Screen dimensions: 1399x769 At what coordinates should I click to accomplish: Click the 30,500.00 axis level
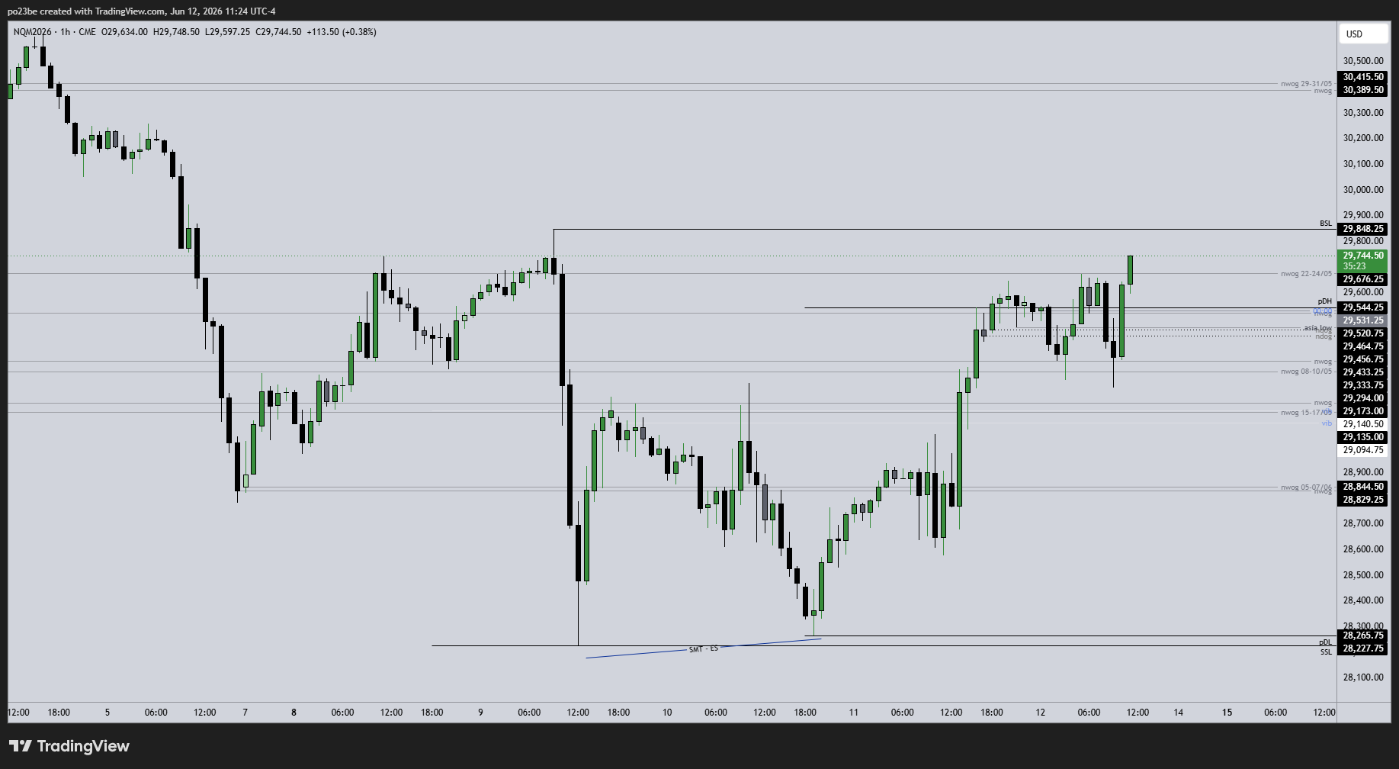(1363, 61)
